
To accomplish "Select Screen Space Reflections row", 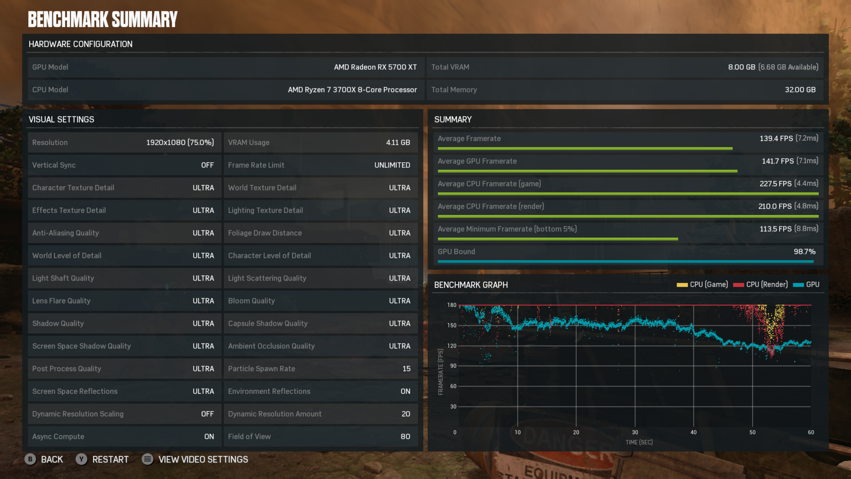I will [x=125, y=391].
